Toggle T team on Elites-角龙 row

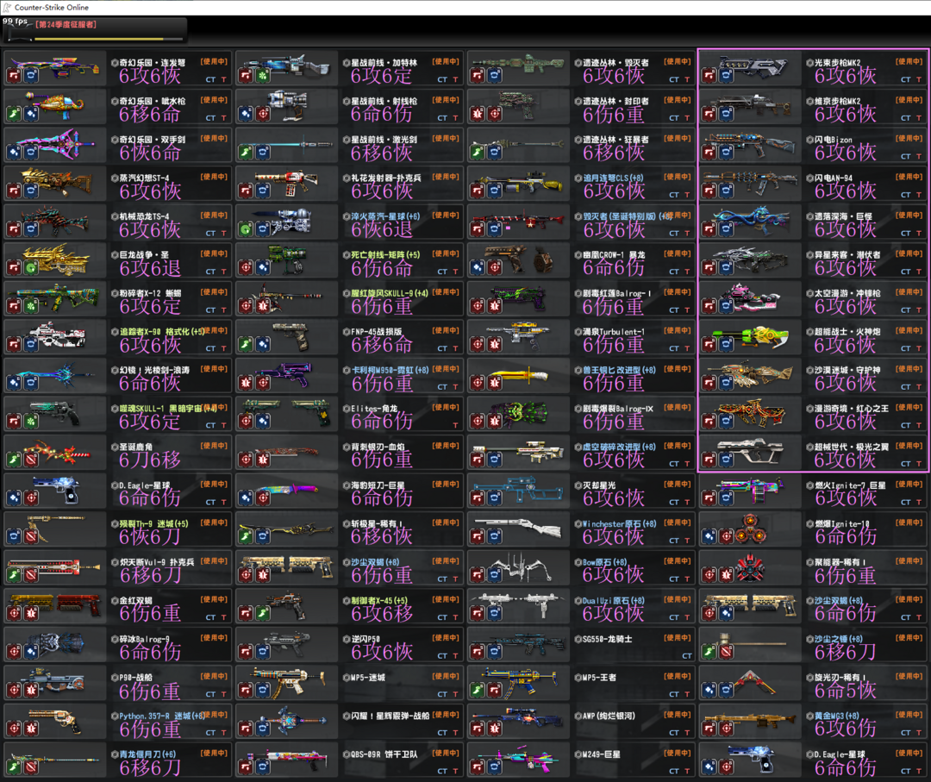455,425
